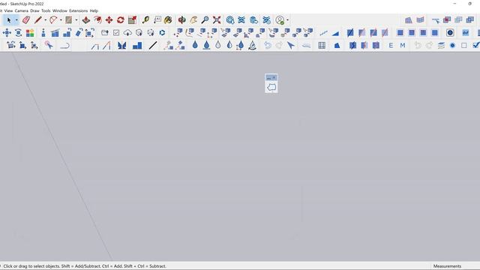Select the arrow Select tool
Viewport: 480px width, 270px height.
tap(9, 20)
